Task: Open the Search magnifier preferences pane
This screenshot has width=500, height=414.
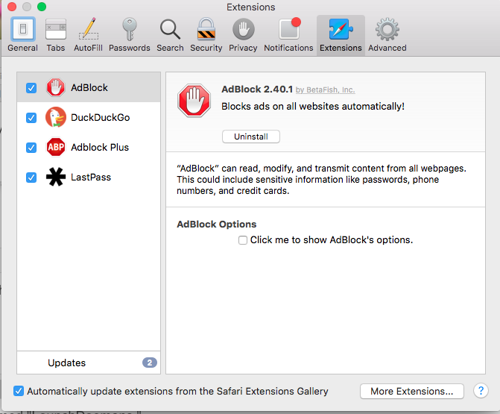Action: click(x=170, y=35)
